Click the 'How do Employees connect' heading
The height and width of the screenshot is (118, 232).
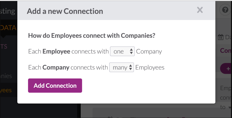(x=92, y=35)
